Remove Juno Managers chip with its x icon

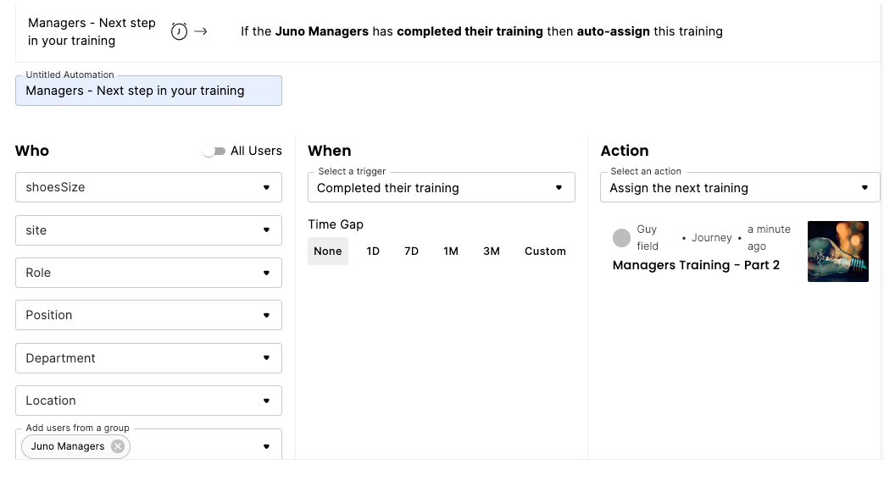tap(118, 446)
